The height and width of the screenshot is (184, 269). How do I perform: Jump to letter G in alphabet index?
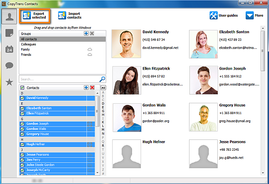[x=103, y=111]
